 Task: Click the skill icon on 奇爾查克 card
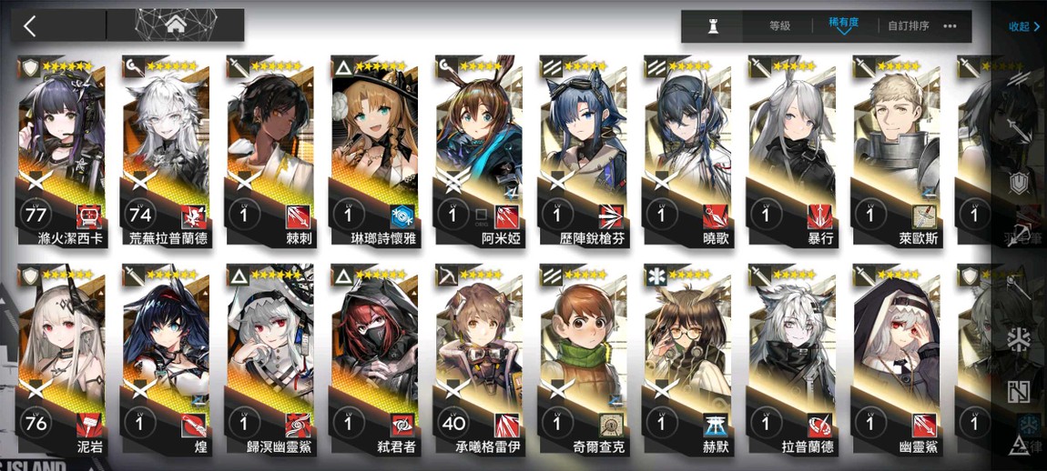pos(611,425)
